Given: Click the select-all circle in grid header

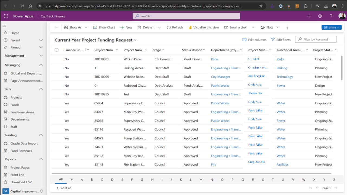Looking at the screenshot, I should coord(56,50).
